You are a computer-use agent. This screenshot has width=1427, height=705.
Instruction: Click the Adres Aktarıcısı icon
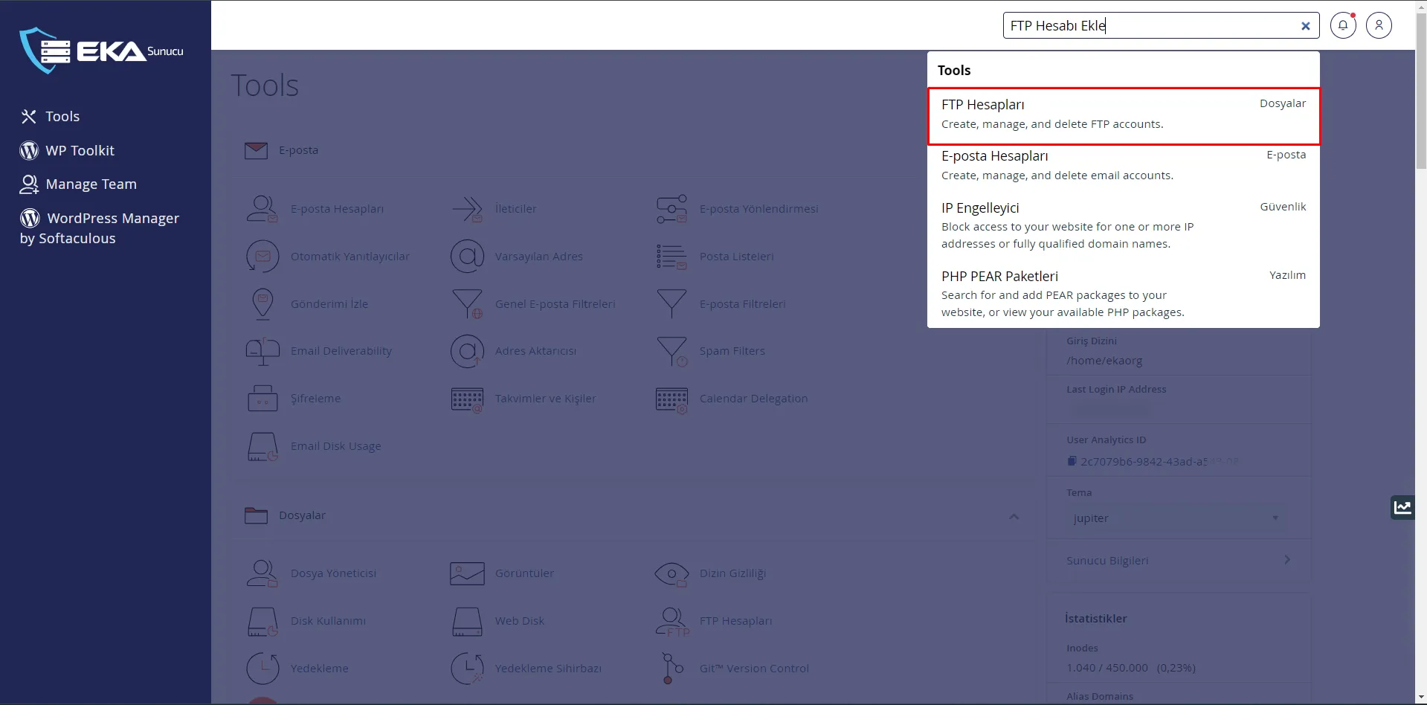[467, 351]
